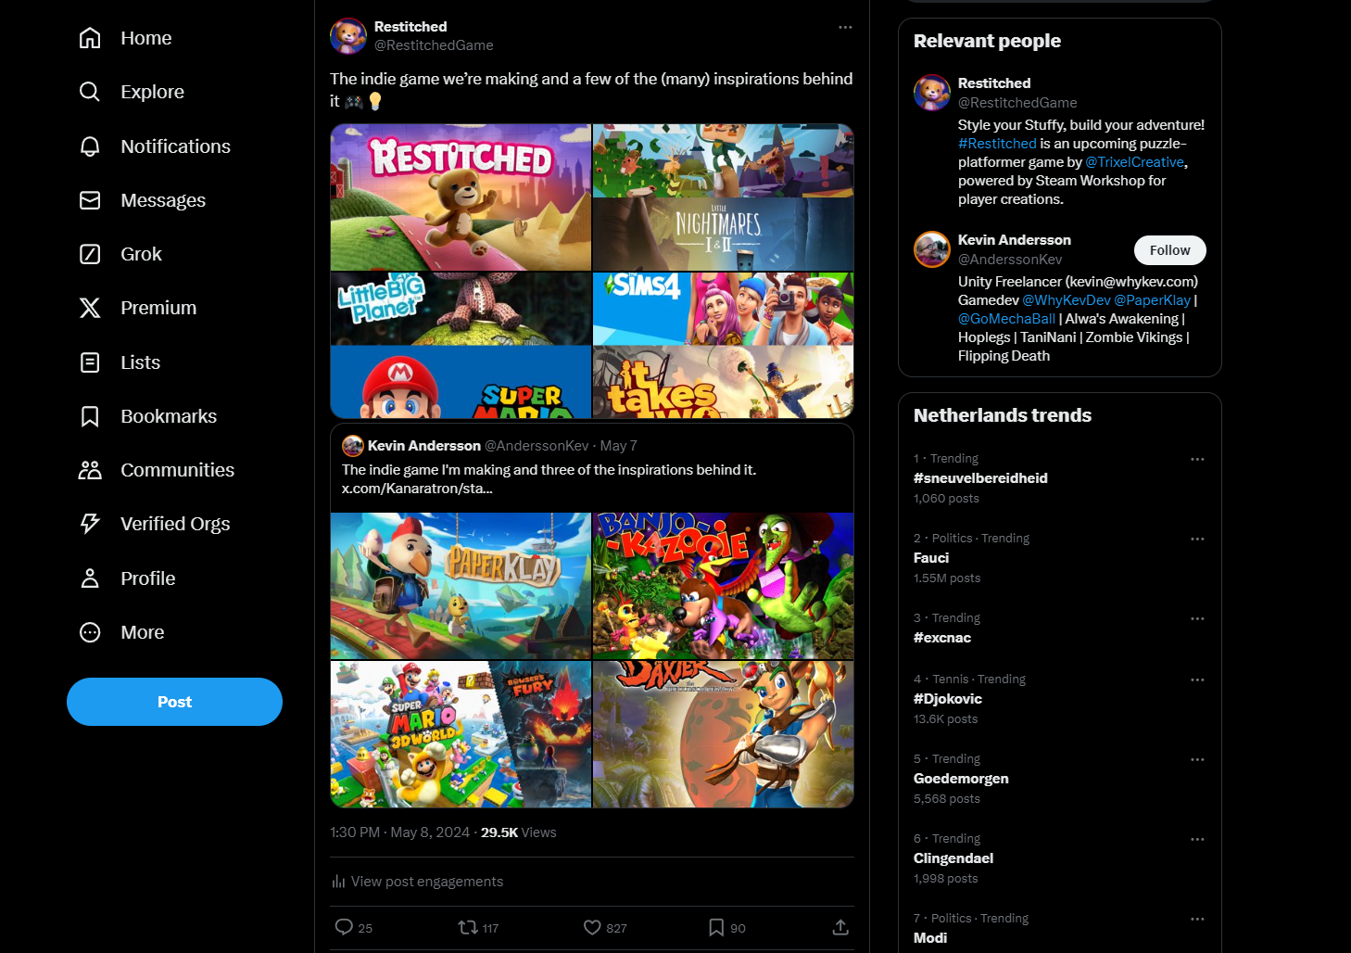Open the post's three-dot more menu
The image size is (1351, 953).
click(845, 27)
